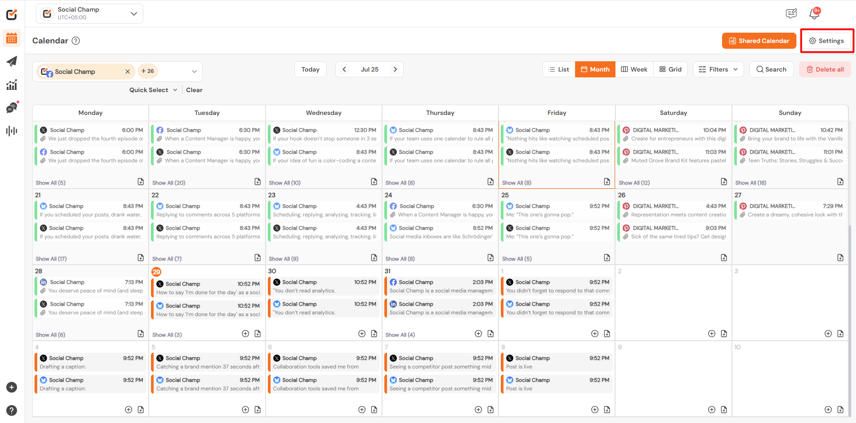Click the Today button
The image size is (856, 423).
coord(310,69)
